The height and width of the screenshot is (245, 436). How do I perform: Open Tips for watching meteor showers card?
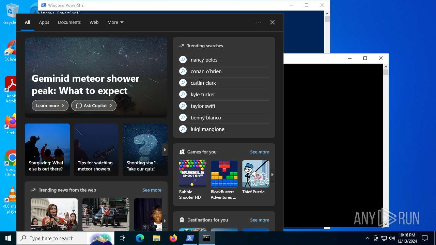tap(96, 150)
